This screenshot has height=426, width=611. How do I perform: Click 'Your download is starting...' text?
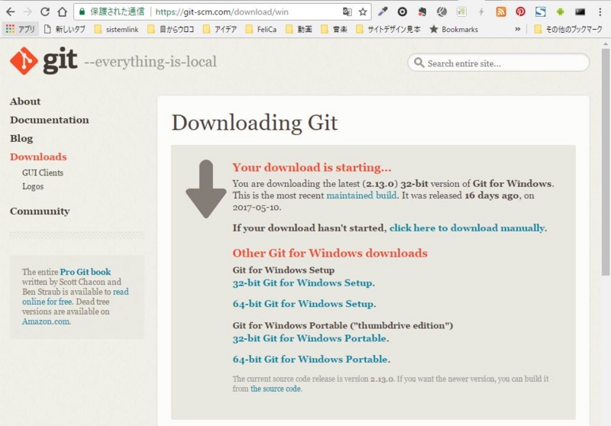(312, 167)
